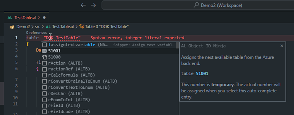Click the "DOK TestTable" name in line 1
This screenshot has height=115, width=294.
62,38
